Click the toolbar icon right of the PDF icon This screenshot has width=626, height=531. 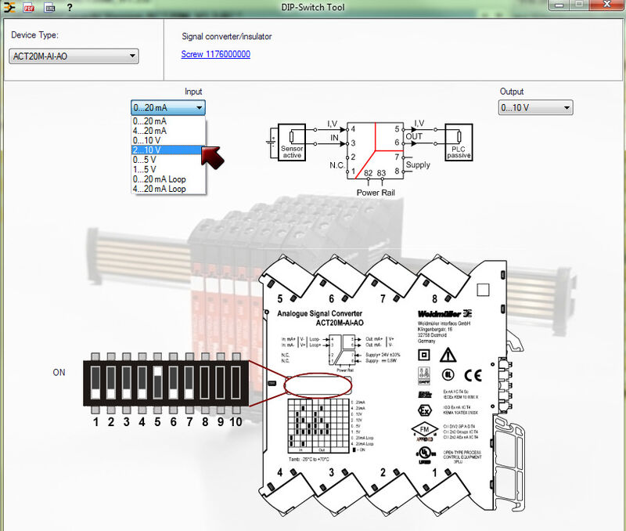click(x=49, y=7)
